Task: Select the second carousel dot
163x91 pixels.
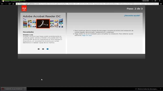Action: click(43, 49)
